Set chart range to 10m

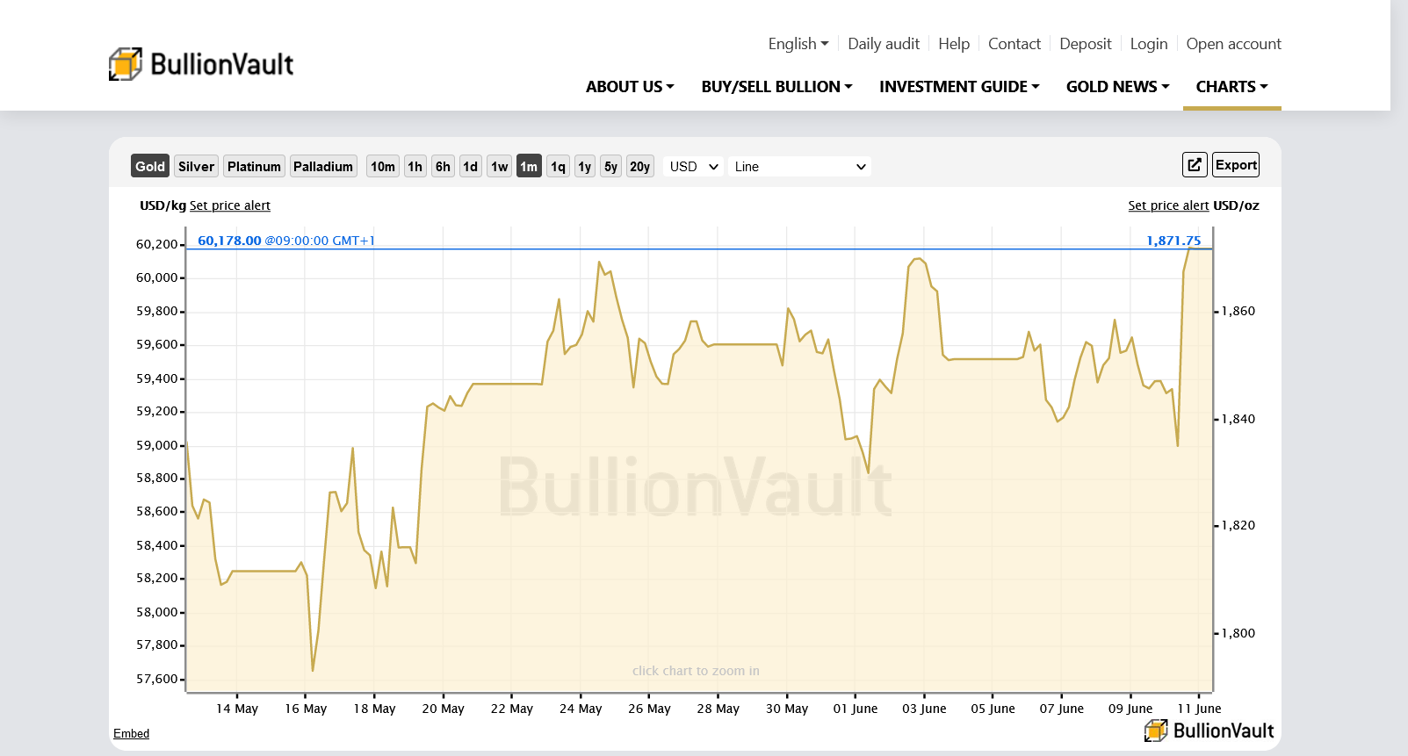pos(382,167)
